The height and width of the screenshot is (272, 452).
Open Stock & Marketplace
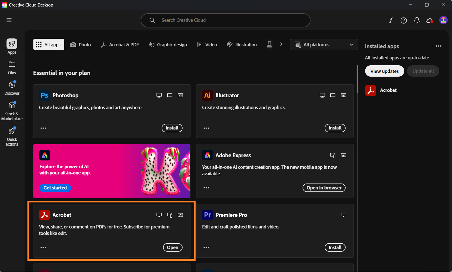pos(12,111)
